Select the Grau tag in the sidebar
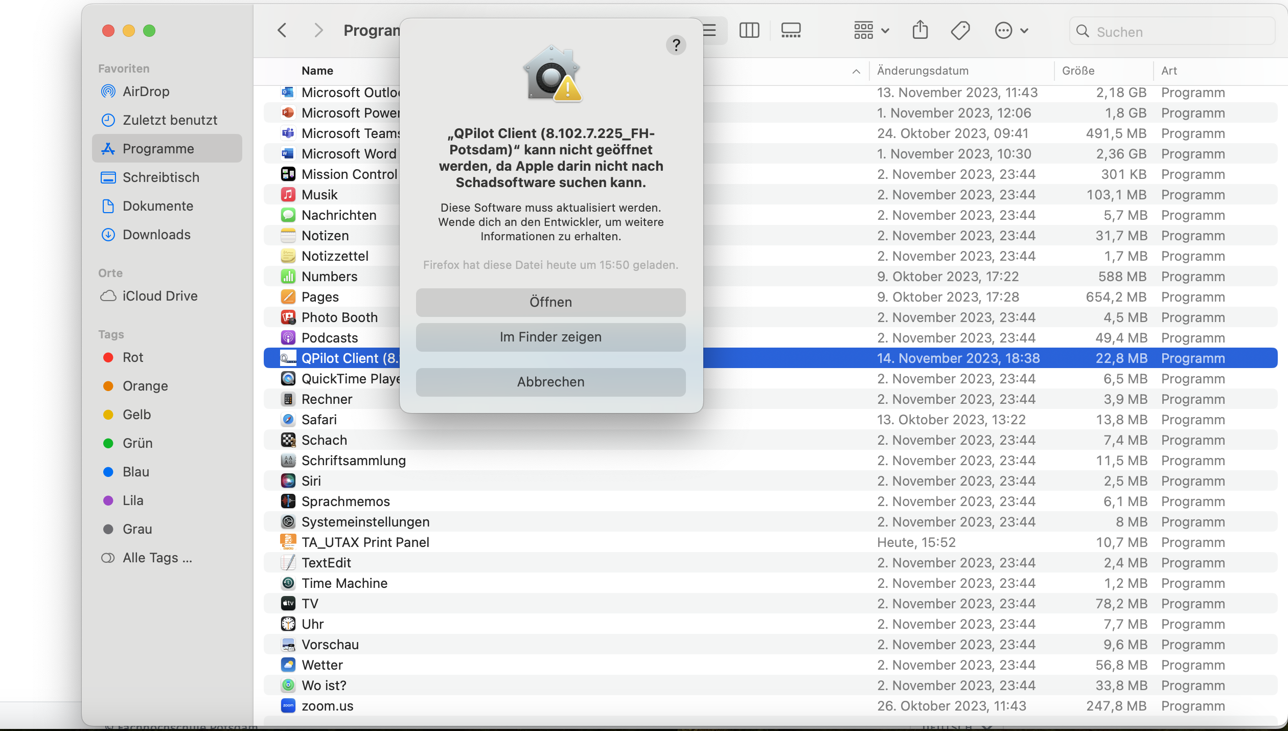 click(x=167, y=529)
